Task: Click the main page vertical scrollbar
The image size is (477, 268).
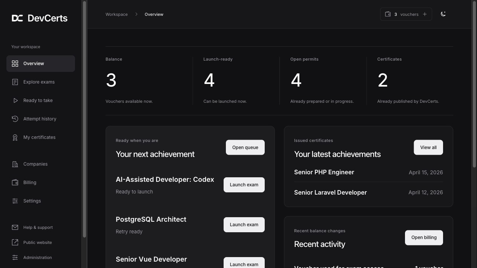Action: pos(474,84)
